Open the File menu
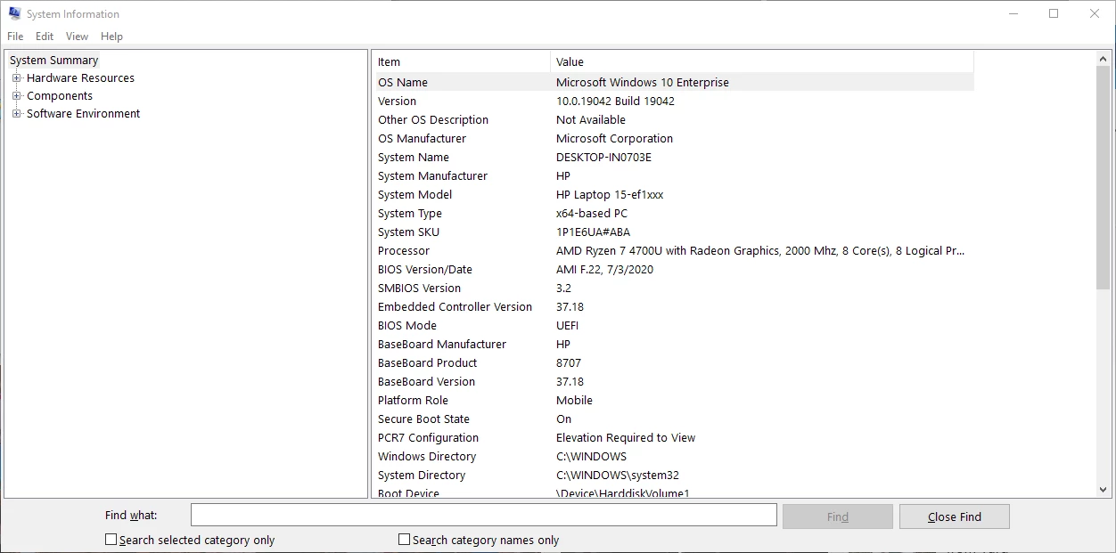The height and width of the screenshot is (553, 1116). tap(15, 37)
